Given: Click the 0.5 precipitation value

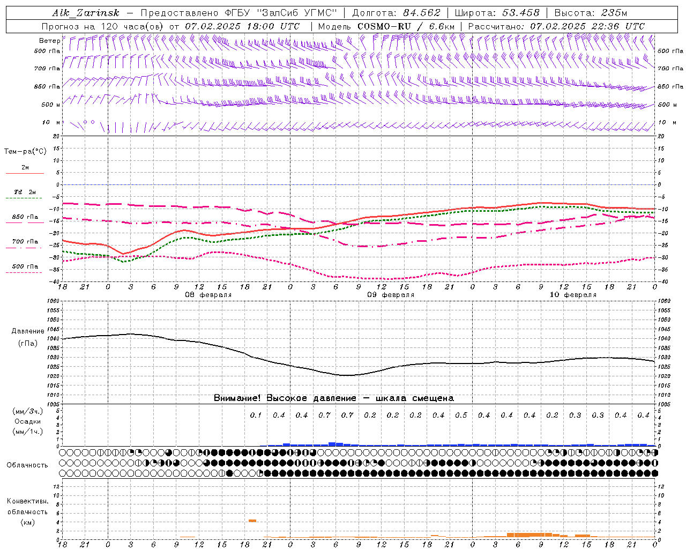Looking at the screenshot, I should tap(461, 415).
